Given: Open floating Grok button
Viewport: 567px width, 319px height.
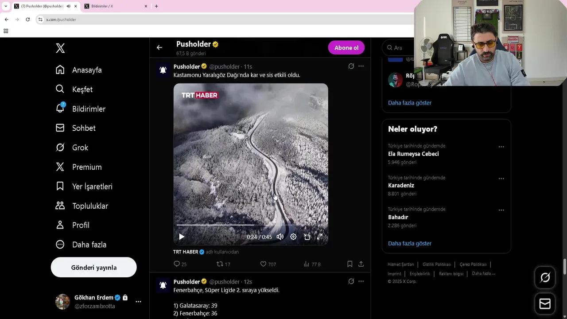Looking at the screenshot, I should pyautogui.click(x=545, y=278).
